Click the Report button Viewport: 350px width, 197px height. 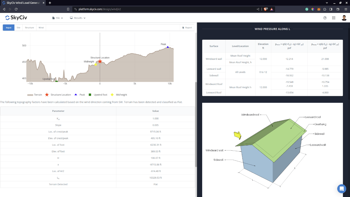pos(187,28)
